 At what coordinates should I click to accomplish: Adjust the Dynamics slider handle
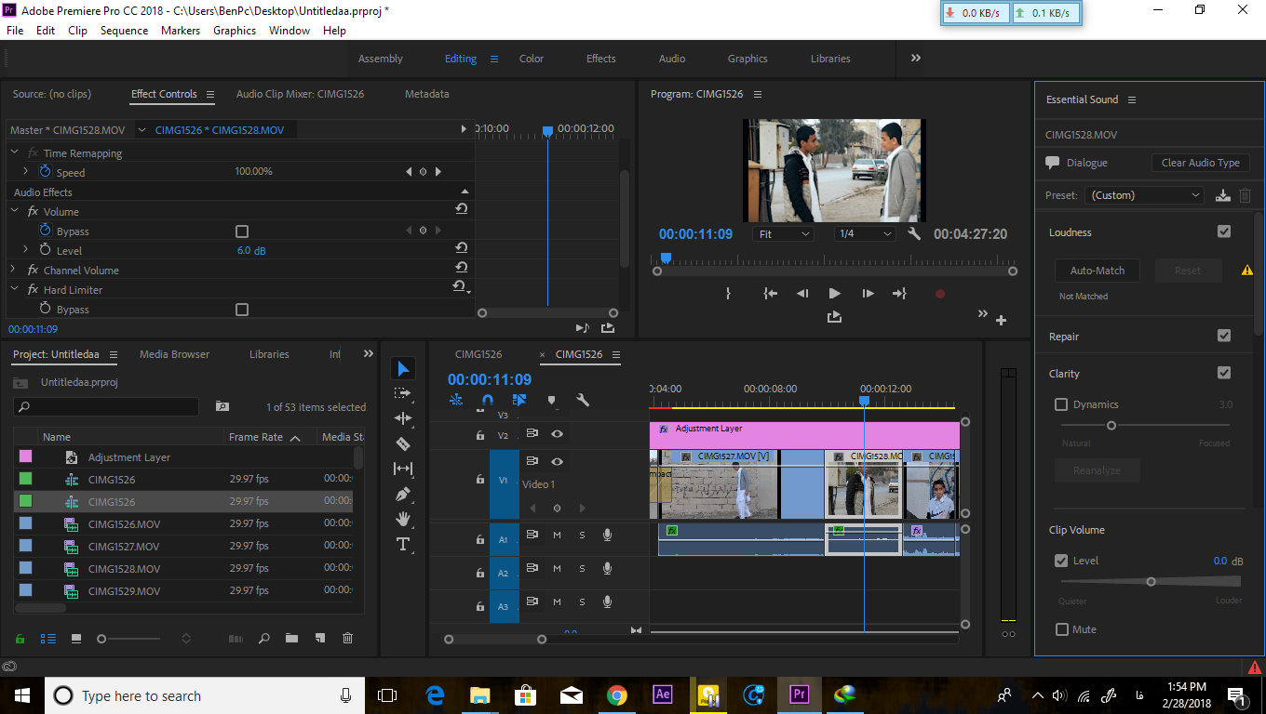[x=1111, y=425]
